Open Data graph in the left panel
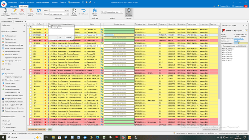Image resolution: width=249 pixels, height=140 pixels. point(10,39)
